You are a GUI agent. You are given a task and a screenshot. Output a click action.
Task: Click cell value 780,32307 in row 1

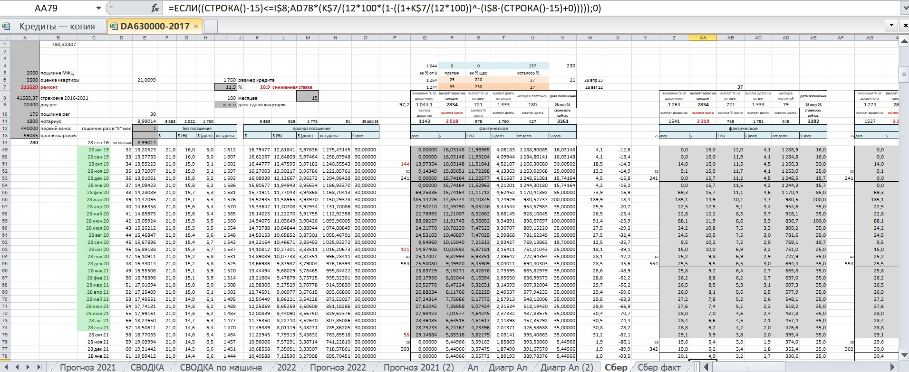pos(58,45)
